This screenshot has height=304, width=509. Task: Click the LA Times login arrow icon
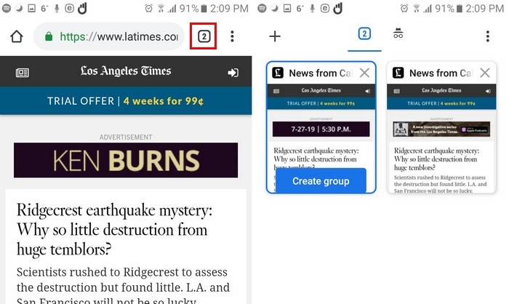click(233, 73)
